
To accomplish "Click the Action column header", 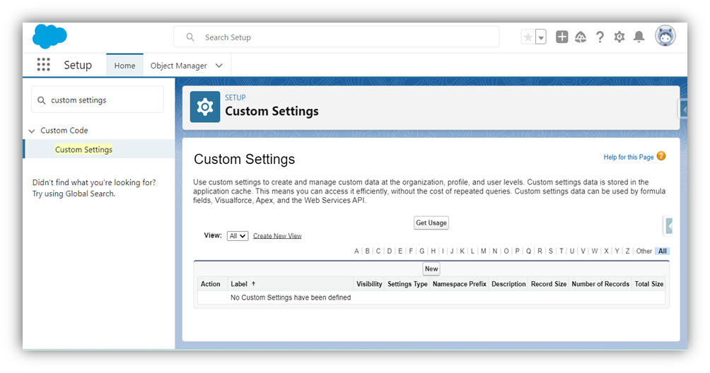I will click(x=211, y=284).
